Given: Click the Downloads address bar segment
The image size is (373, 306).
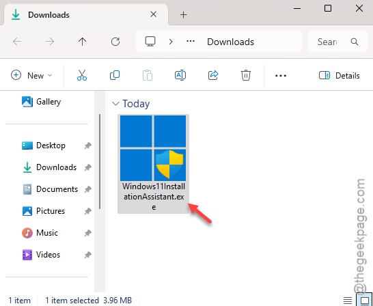Looking at the screenshot, I should pos(230,42).
